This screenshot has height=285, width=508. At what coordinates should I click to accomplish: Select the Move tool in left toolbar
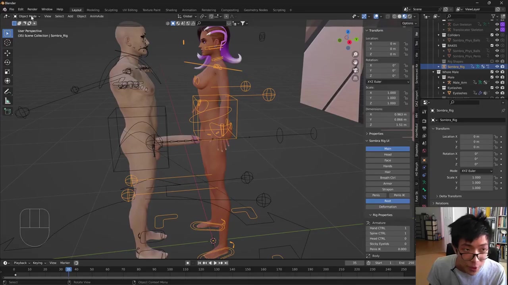pyautogui.click(x=8, y=53)
